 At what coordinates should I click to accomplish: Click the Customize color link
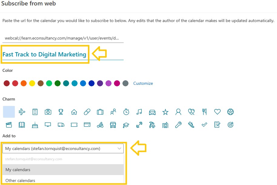point(143,83)
